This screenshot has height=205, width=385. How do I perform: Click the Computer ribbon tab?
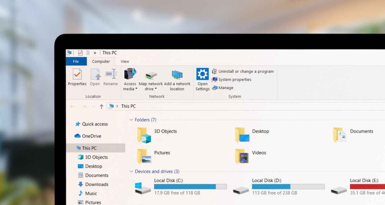click(101, 61)
